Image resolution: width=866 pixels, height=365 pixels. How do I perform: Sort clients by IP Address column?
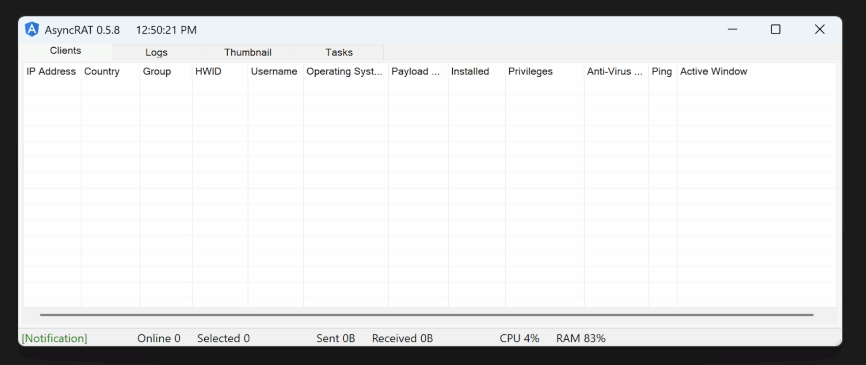[51, 71]
